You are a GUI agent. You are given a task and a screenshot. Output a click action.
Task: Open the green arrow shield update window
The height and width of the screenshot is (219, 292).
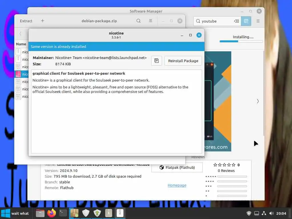tap(97, 213)
